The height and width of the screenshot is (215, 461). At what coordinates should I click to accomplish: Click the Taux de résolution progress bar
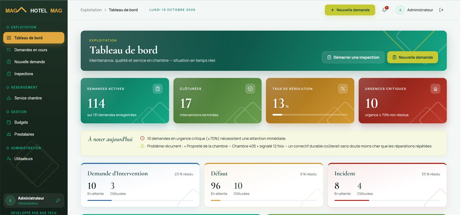tap(310, 115)
